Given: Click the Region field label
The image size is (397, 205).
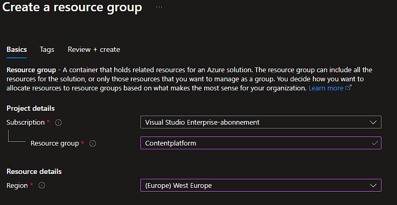Looking at the screenshot, I should pyautogui.click(x=17, y=186).
